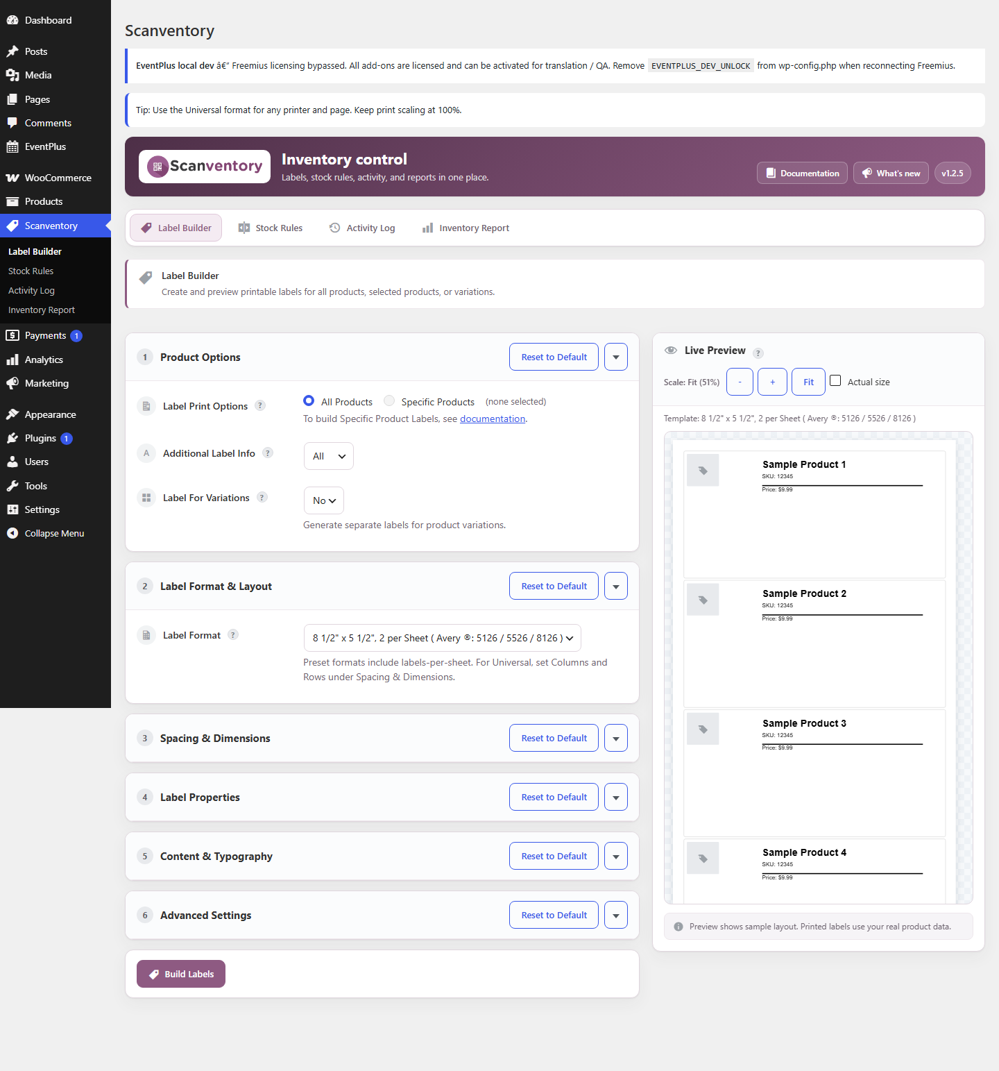Viewport: 999px width, 1071px height.
Task: Toggle the Live Preview eye icon
Action: click(x=671, y=351)
